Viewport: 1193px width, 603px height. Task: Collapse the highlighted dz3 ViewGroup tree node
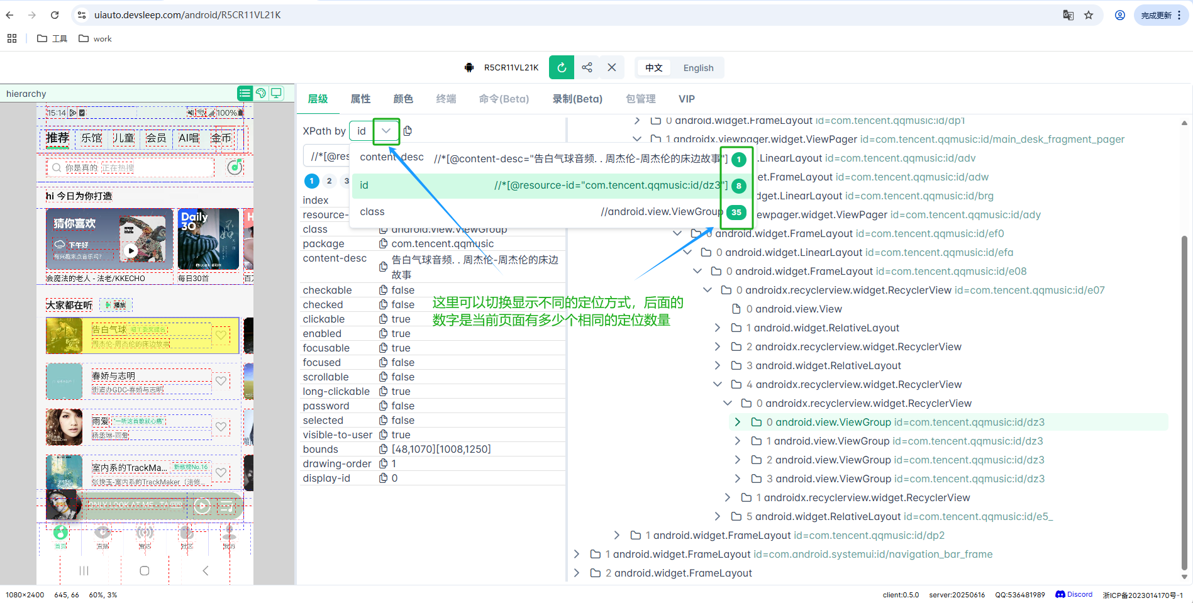737,422
